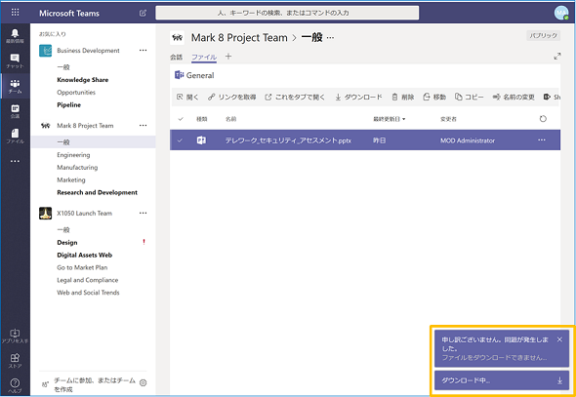Screen dimensions: 576x397
Task: Open Legal and Compliance channel
Action: pyautogui.click(x=88, y=280)
